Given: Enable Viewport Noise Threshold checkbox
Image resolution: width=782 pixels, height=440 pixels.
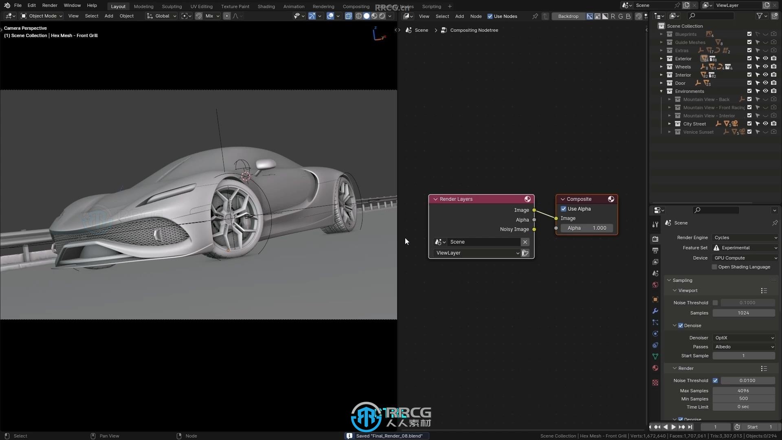Looking at the screenshot, I should click(x=715, y=303).
